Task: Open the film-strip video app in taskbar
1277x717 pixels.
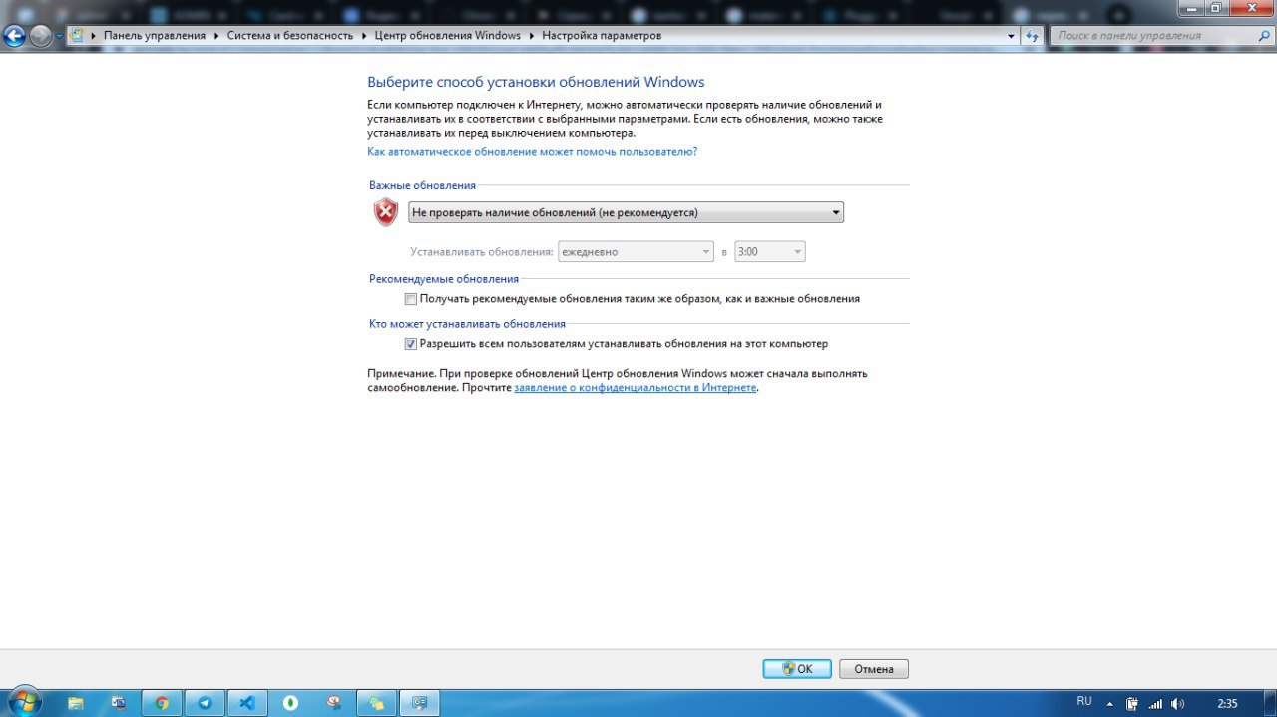Action: [x=119, y=703]
